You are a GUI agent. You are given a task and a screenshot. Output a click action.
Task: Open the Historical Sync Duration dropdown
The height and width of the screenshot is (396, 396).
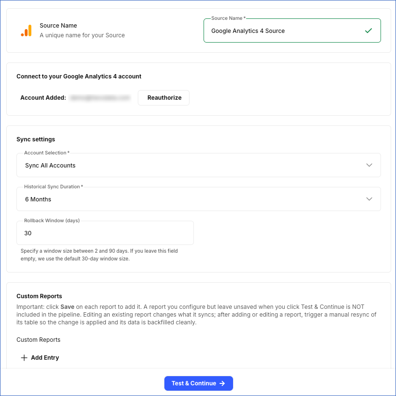click(x=199, y=199)
